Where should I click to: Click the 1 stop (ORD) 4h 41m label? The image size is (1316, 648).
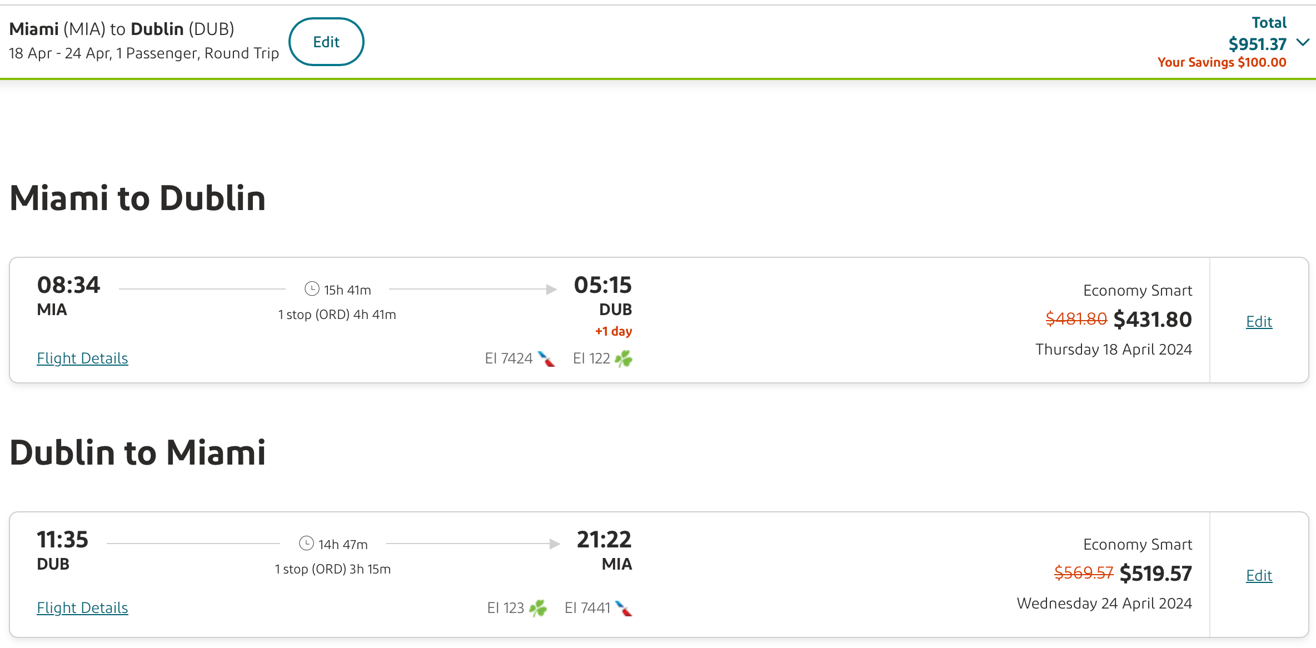coord(337,315)
